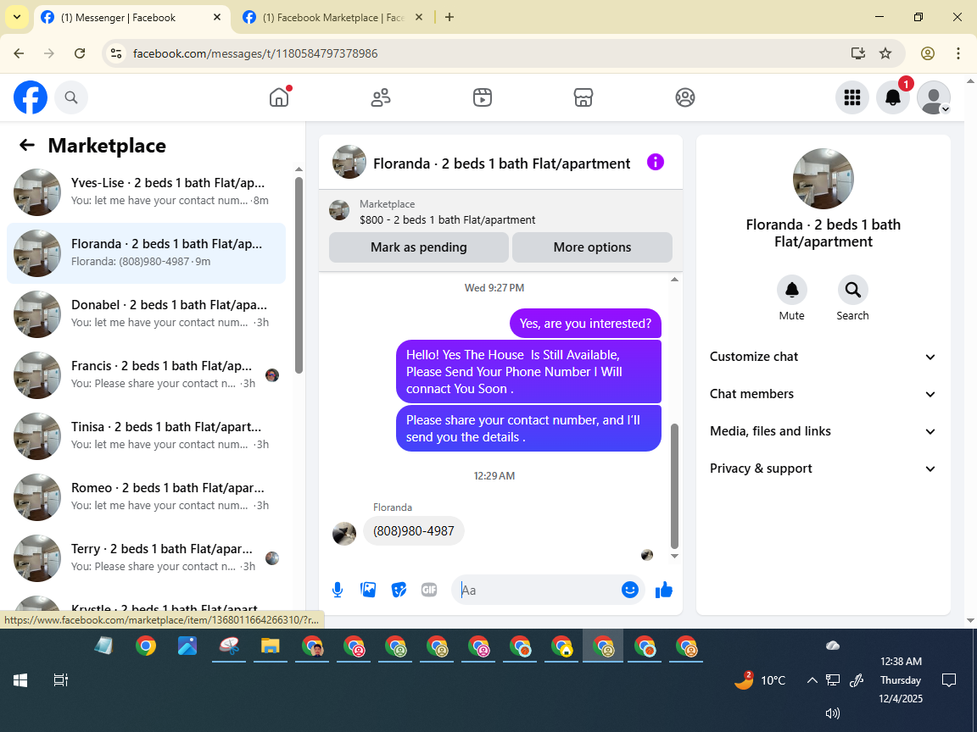Click the address bar URL
This screenshot has width=977, height=732.
pyautogui.click(x=255, y=53)
